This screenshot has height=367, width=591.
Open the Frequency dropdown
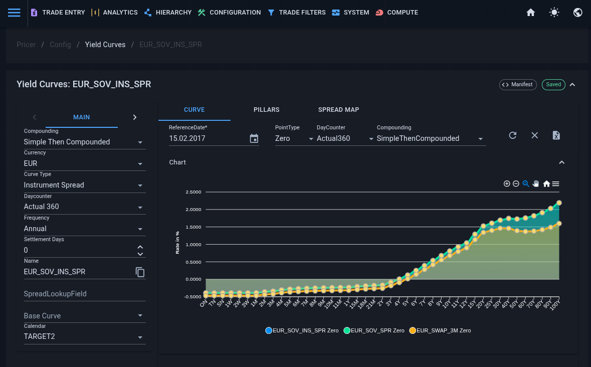(x=84, y=228)
